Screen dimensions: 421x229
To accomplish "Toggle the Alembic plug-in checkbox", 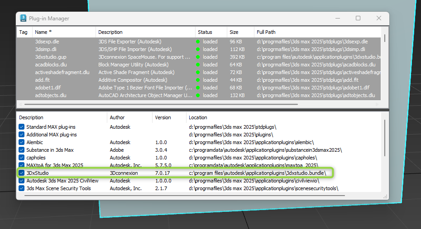I will [21, 142].
